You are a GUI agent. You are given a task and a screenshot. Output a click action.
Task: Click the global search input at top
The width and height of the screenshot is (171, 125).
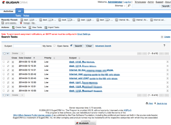(x=146, y=6)
